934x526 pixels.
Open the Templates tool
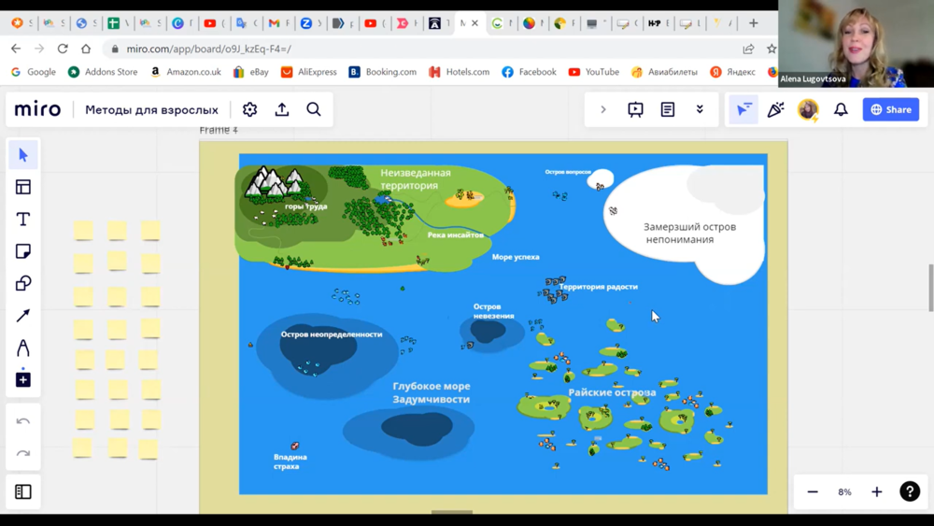pyautogui.click(x=23, y=187)
